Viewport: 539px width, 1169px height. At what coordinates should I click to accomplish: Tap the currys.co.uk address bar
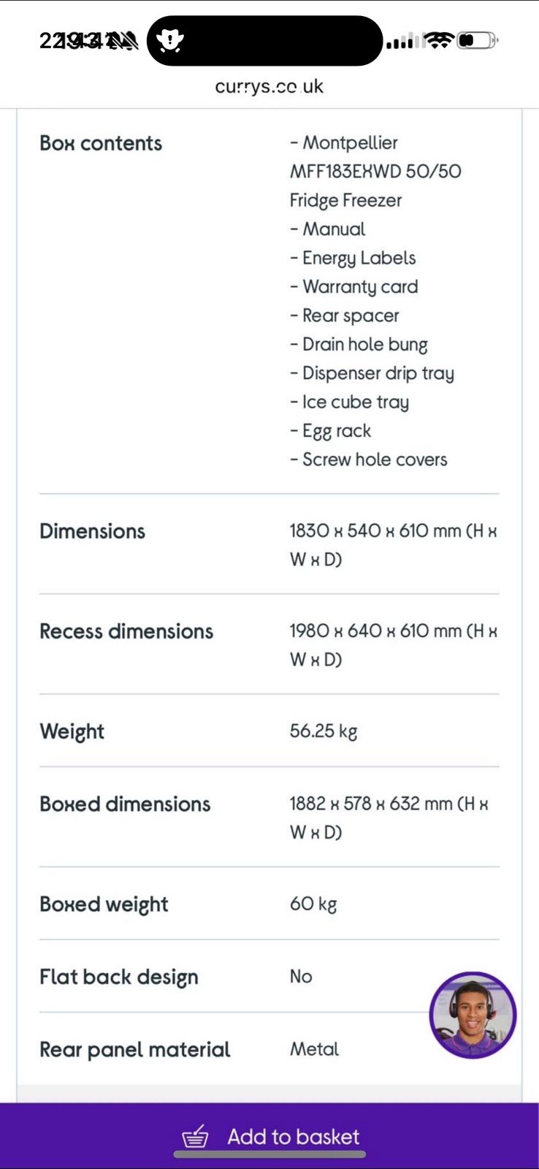click(x=269, y=86)
